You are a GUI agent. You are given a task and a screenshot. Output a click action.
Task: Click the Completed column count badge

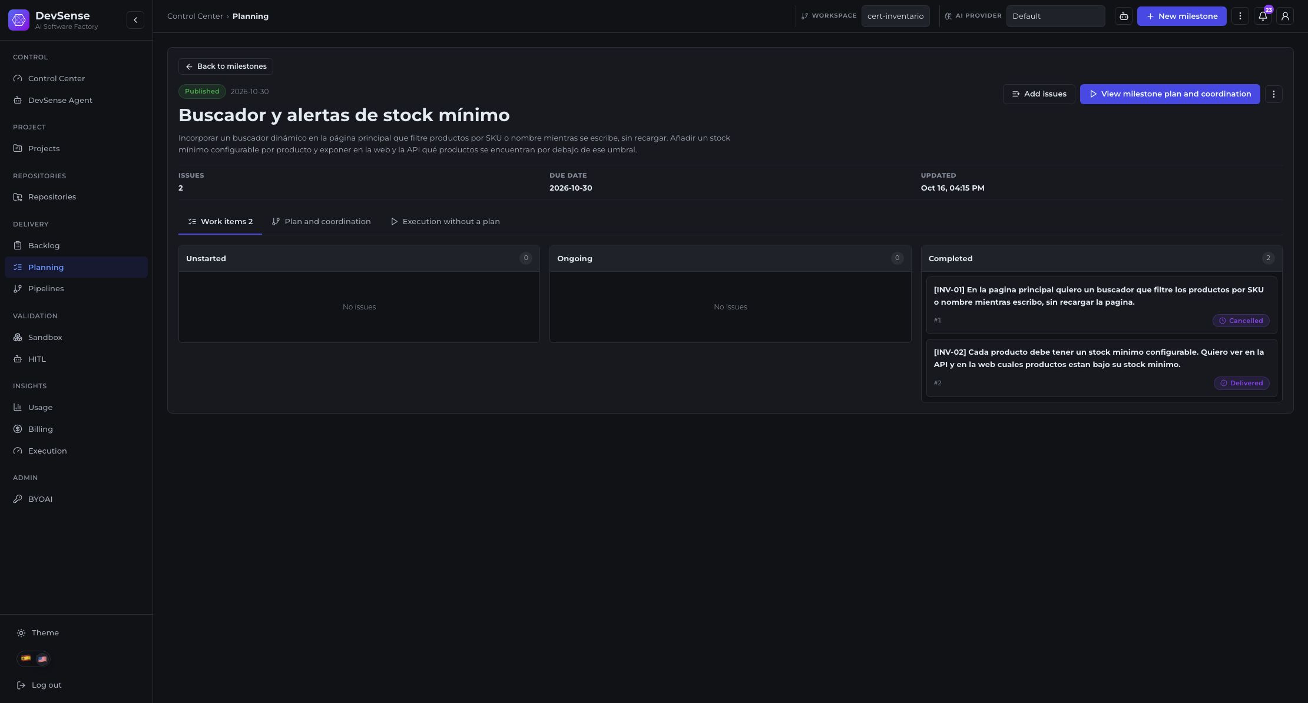point(1269,258)
